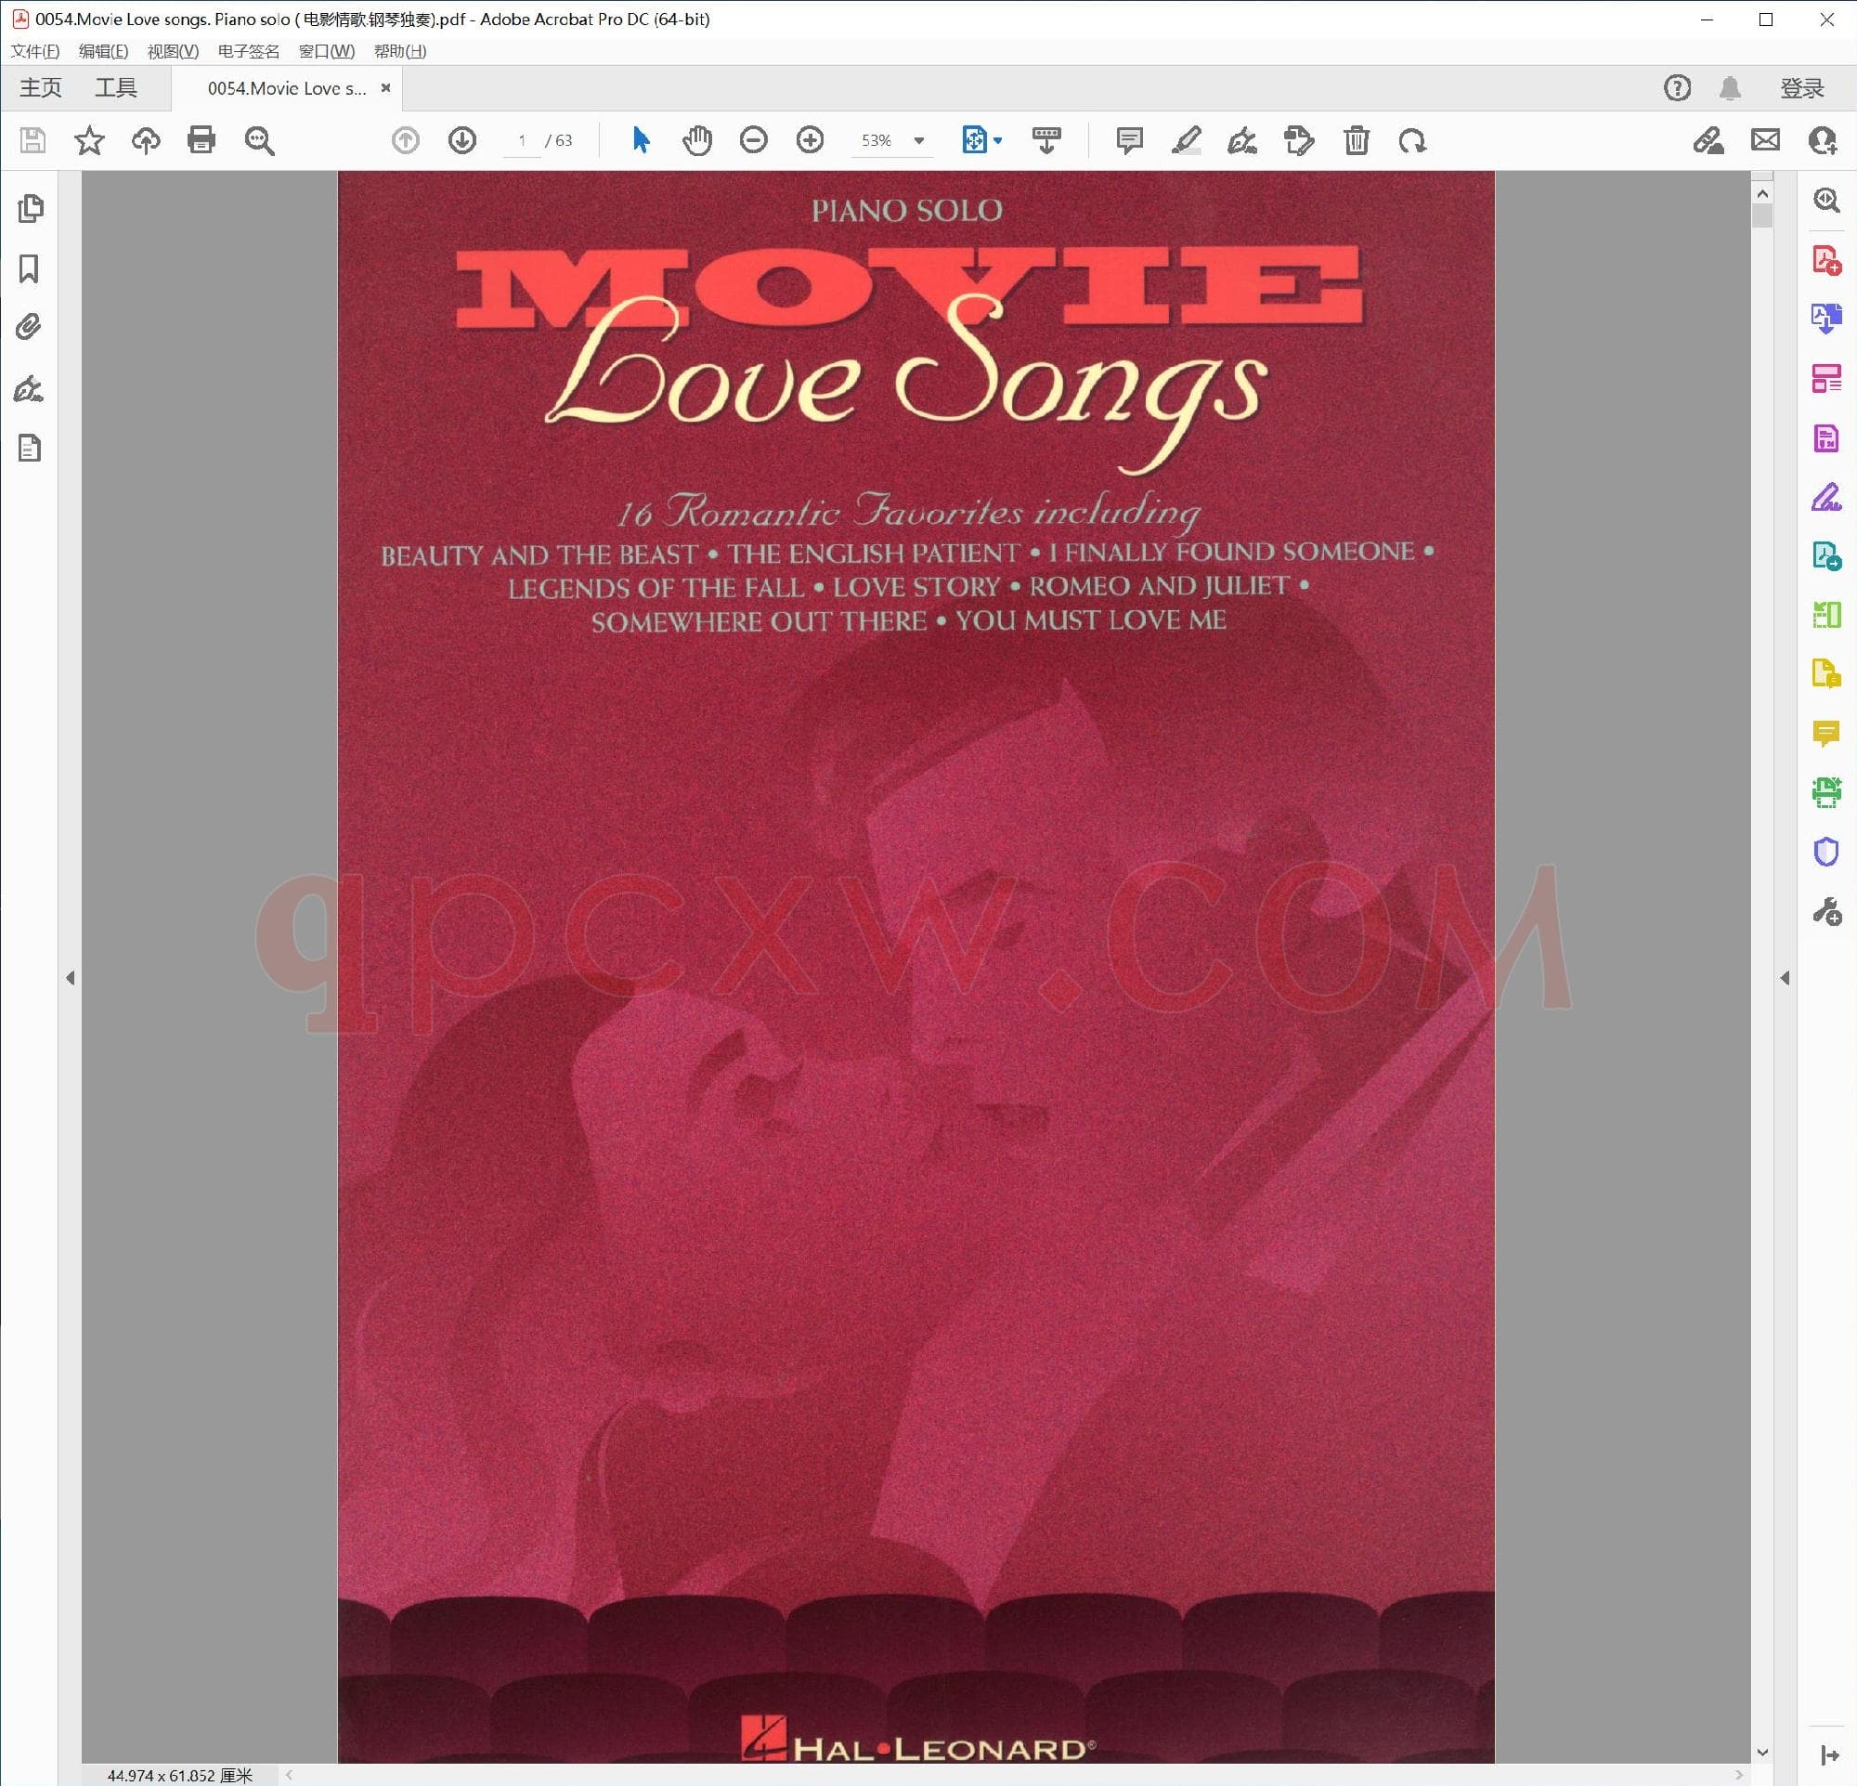Collapse the right tools pane arrow
This screenshot has height=1786, width=1857.
[1785, 978]
